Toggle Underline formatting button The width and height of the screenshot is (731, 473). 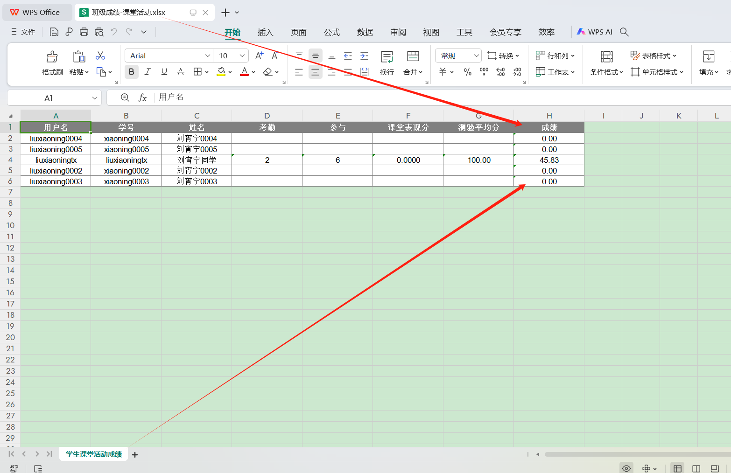(164, 72)
